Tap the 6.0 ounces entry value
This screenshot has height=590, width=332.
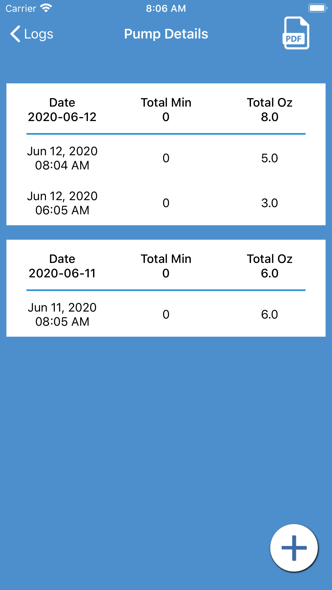[x=269, y=315]
